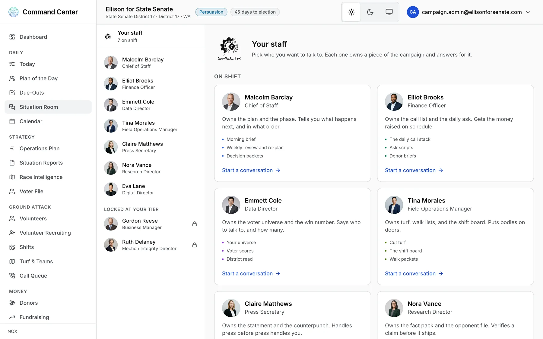Click the Shifts calendar-clock icon
Image resolution: width=543 pixels, height=339 pixels.
click(x=12, y=247)
